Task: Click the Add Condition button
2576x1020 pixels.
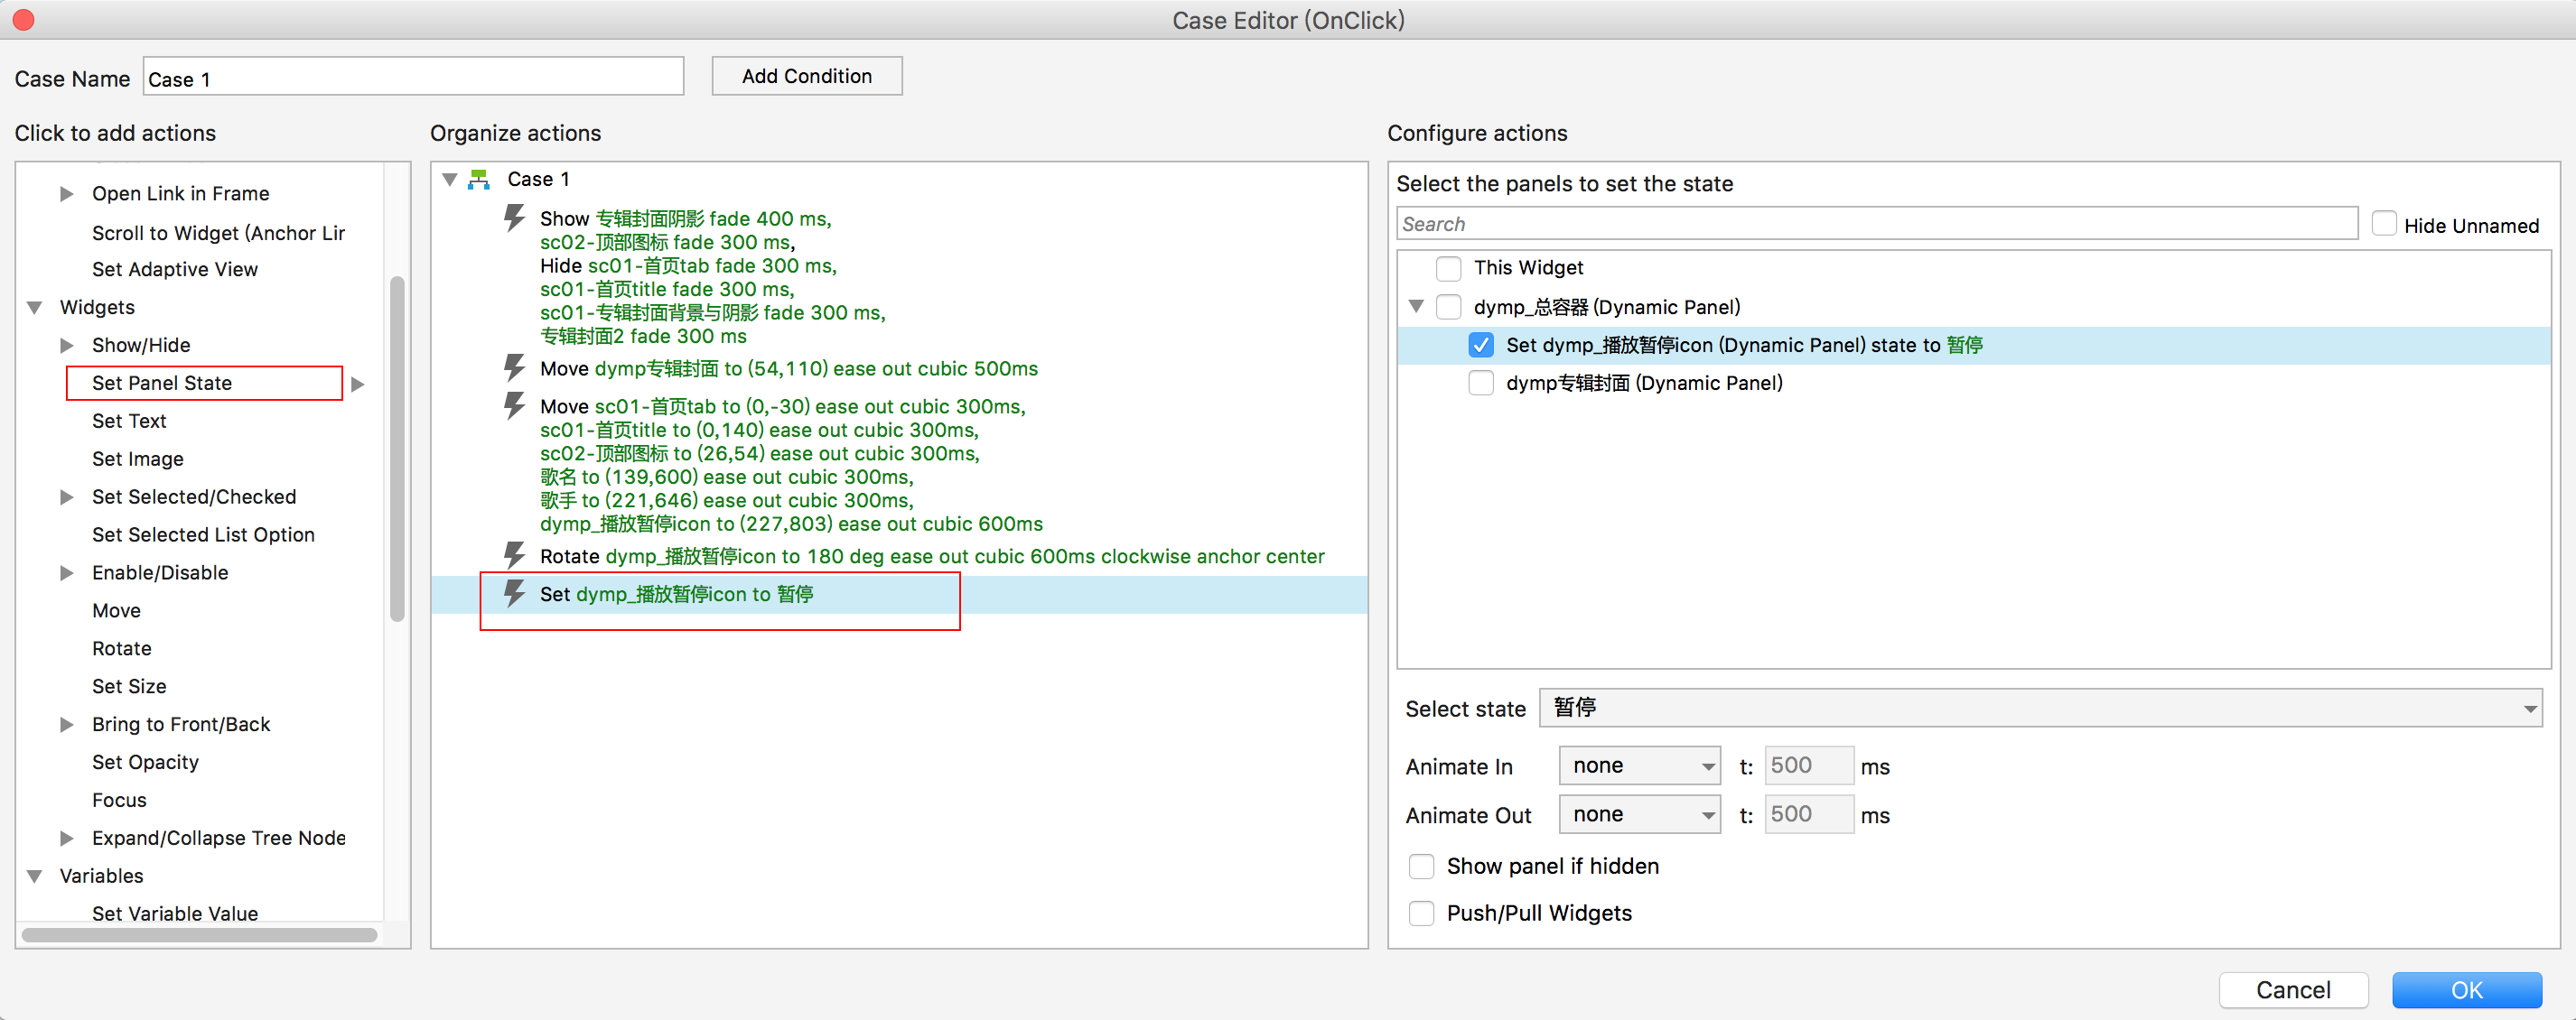Action: click(x=806, y=76)
